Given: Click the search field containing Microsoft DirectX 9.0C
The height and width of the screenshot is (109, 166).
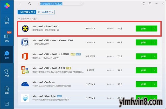Looking at the screenshot, I should coord(61,4).
